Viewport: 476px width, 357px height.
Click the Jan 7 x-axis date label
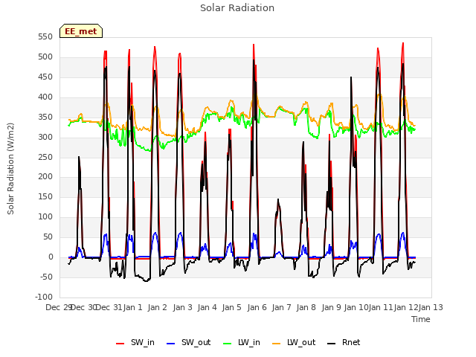tap(282, 307)
